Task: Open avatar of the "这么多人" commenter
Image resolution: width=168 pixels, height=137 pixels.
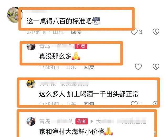Action: 31,84
